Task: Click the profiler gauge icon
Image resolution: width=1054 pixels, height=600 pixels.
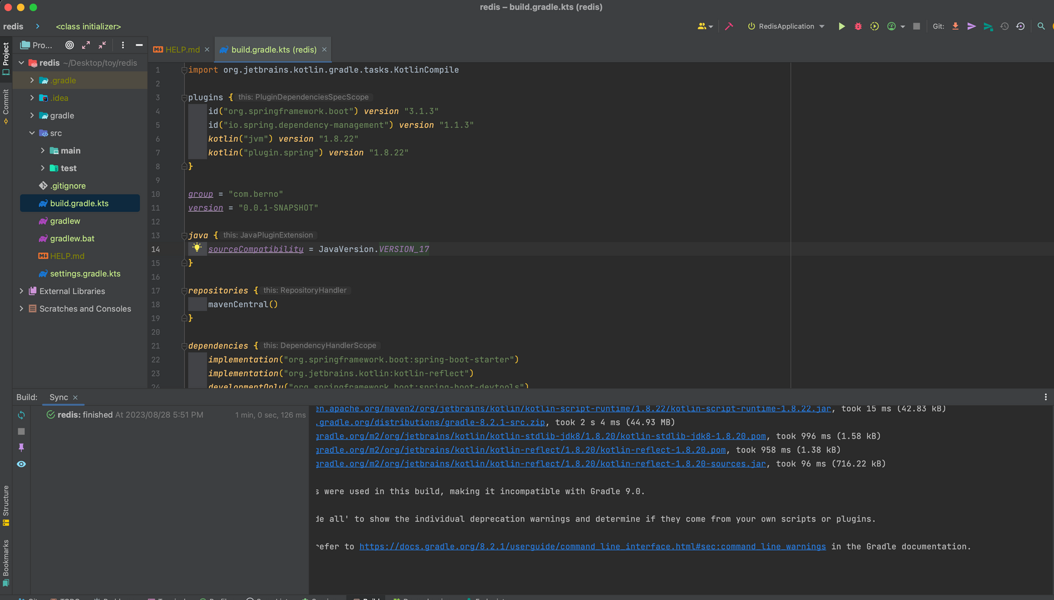Action: point(891,26)
